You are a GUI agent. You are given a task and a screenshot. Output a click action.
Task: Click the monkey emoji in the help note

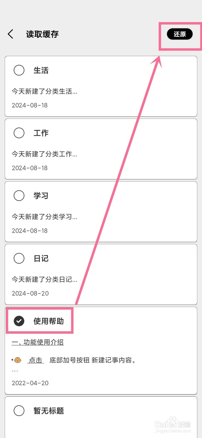tap(18, 360)
